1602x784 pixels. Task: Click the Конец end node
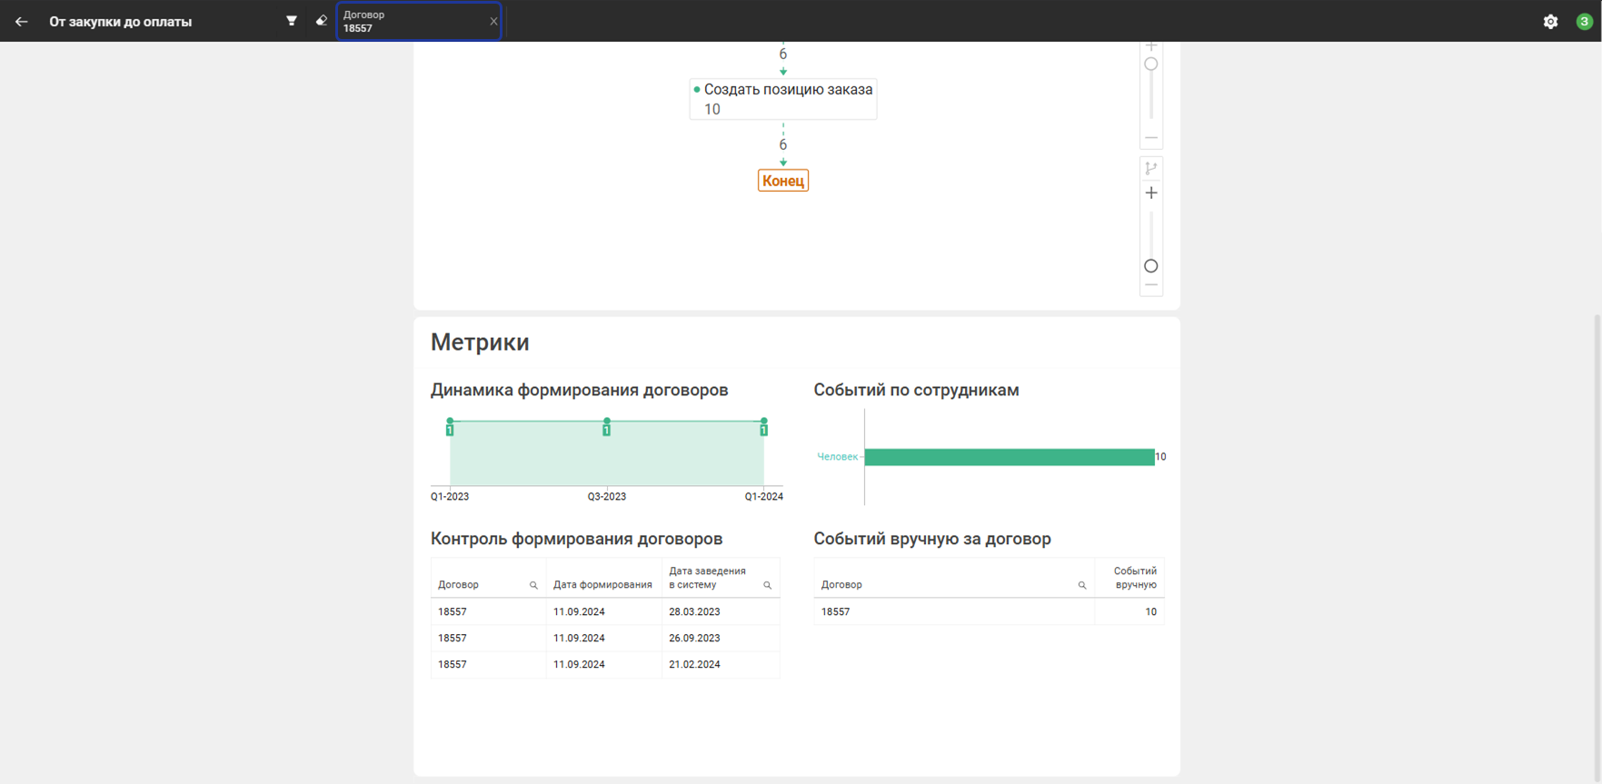click(783, 181)
